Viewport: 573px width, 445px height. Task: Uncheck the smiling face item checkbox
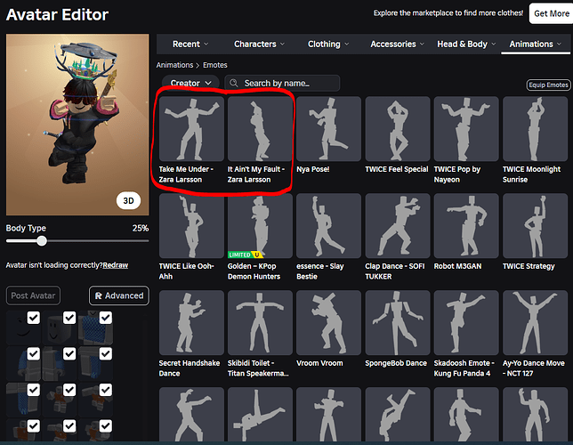tap(33, 318)
